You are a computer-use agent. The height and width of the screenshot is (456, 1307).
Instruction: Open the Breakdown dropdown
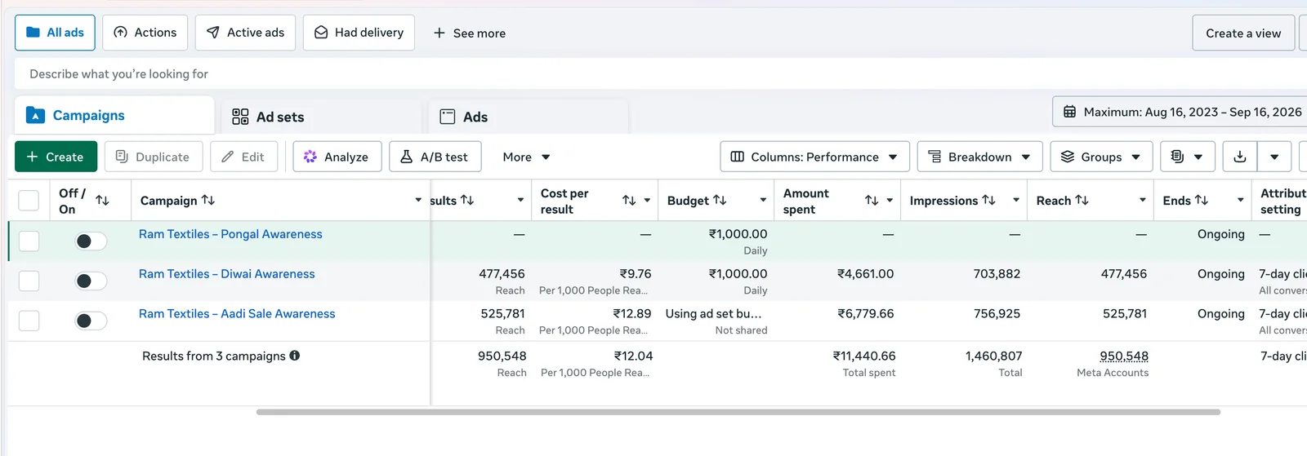point(979,157)
